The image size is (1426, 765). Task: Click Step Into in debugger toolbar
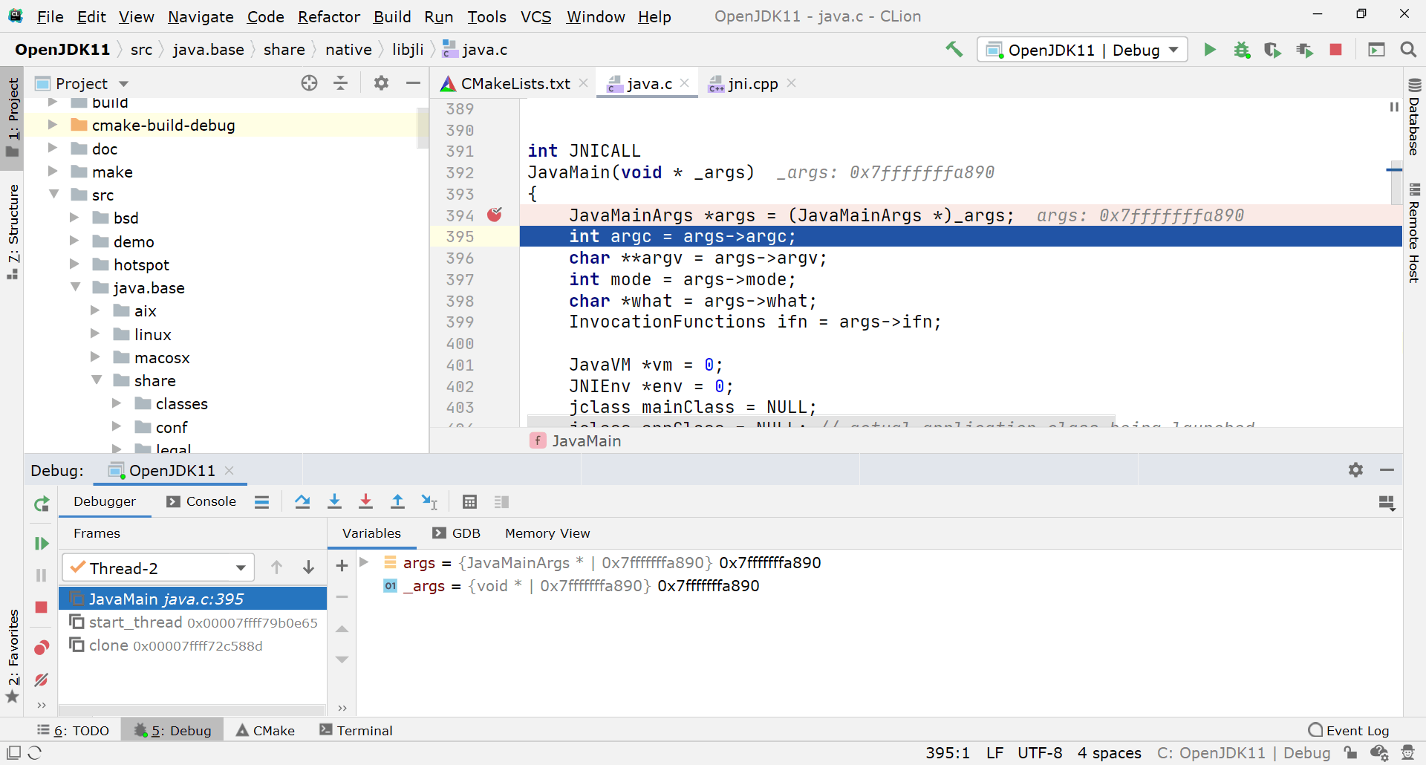(x=334, y=502)
